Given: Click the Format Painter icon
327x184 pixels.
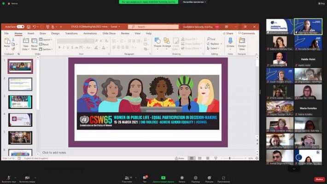Looking at the screenshot, I should (13, 49).
